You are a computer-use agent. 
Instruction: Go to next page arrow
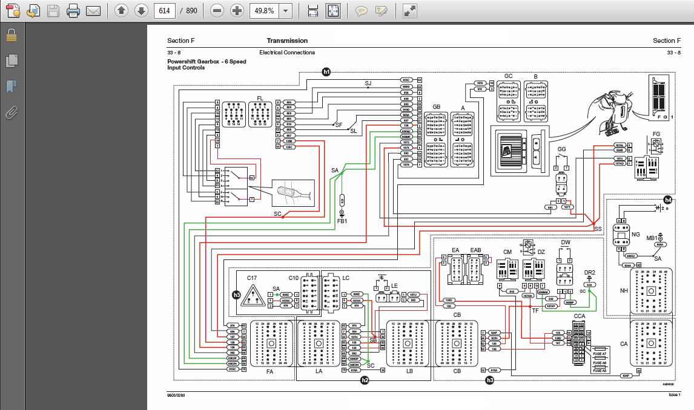pyautogui.click(x=141, y=11)
